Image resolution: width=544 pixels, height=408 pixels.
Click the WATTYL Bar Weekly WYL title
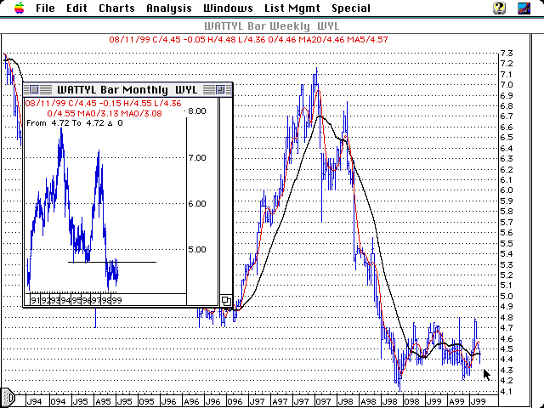tap(272, 26)
